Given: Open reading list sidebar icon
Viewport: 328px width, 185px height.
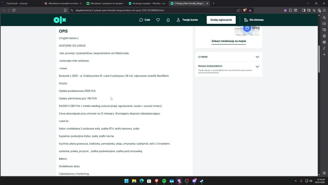Looking at the screenshot, I should 324,42.
